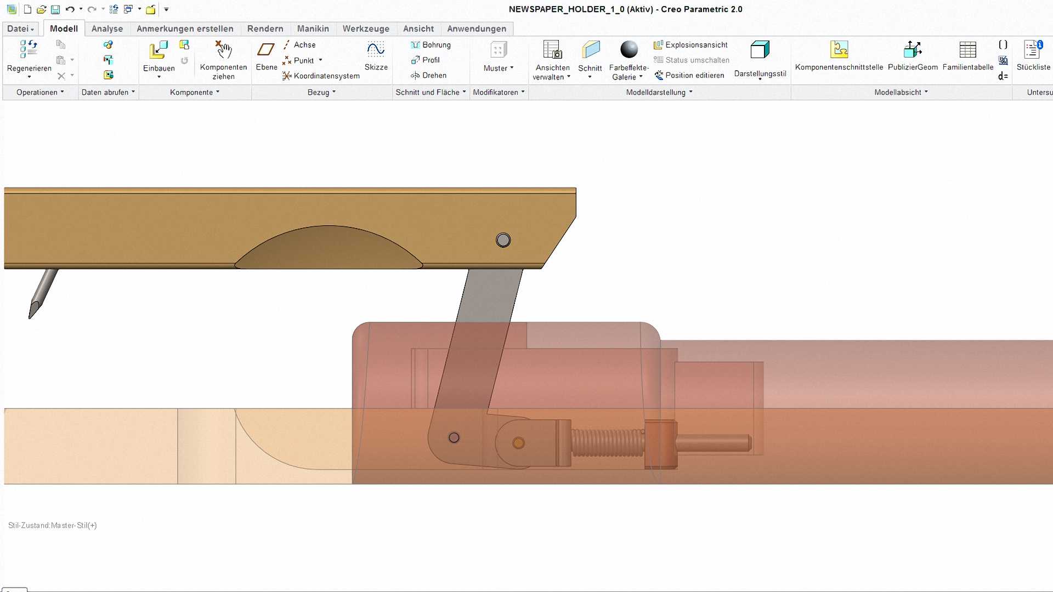Switch to the Ansicht tab
1053x592 pixels.
pyautogui.click(x=418, y=29)
